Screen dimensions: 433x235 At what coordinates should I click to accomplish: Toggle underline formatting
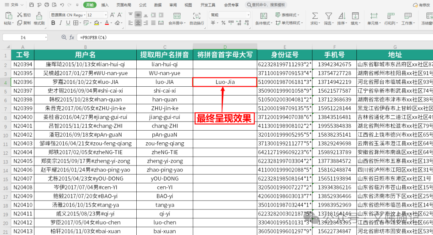68,23
